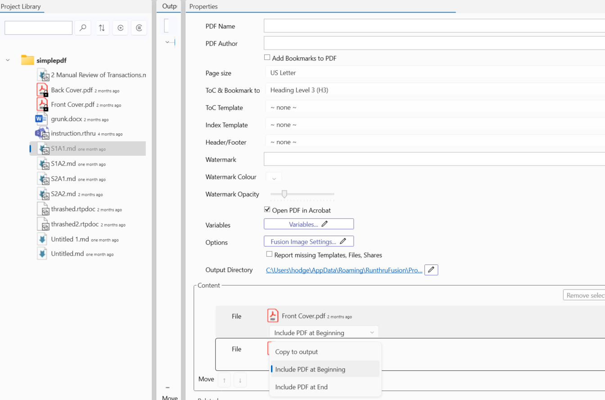This screenshot has width=605, height=400.
Task: Click the circled plus add icon
Action: click(x=120, y=28)
